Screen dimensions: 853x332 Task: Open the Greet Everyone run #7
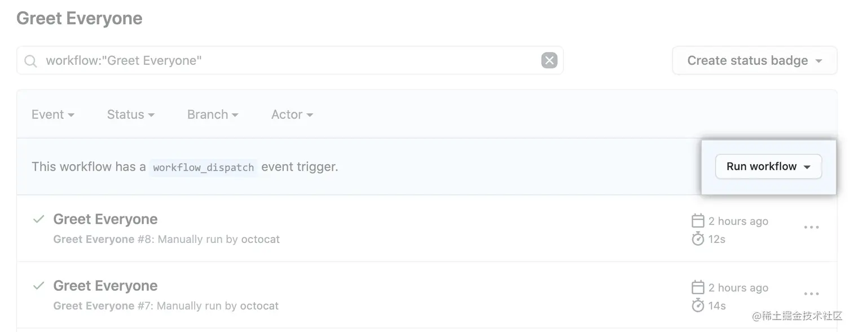(x=105, y=285)
